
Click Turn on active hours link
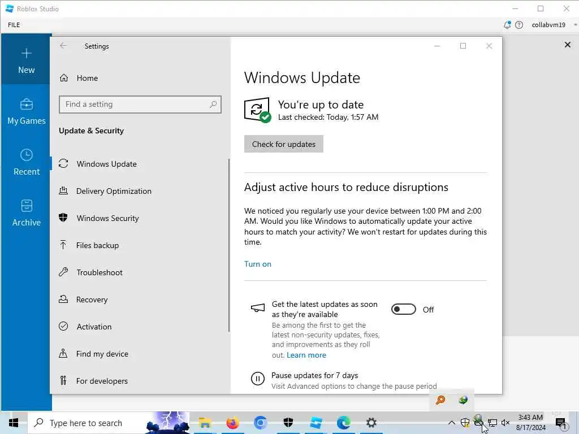(258, 264)
